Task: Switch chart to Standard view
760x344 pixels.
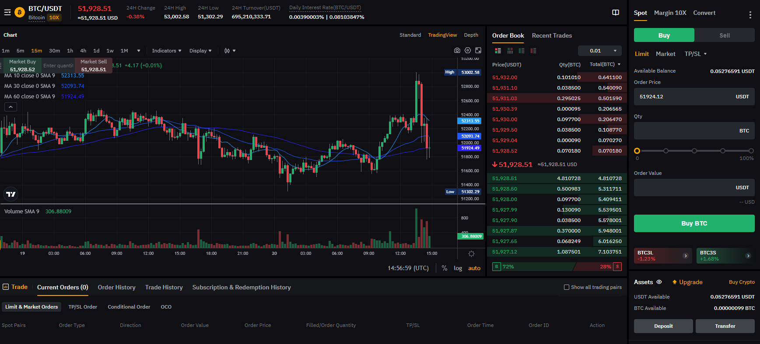Action: [x=410, y=35]
